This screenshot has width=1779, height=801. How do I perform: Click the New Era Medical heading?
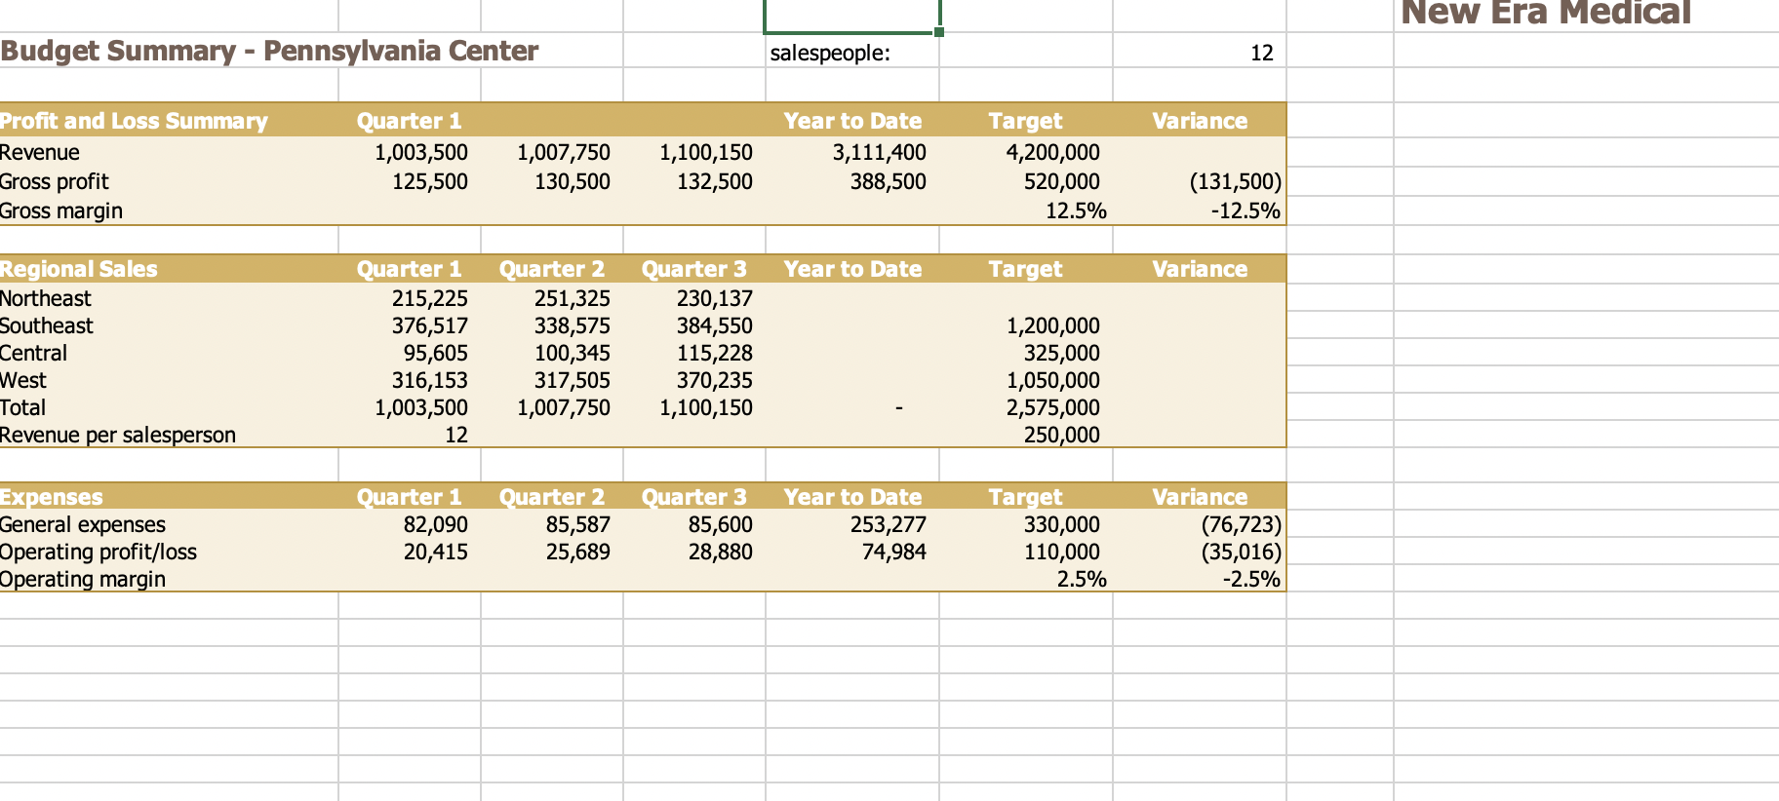click(x=1546, y=13)
